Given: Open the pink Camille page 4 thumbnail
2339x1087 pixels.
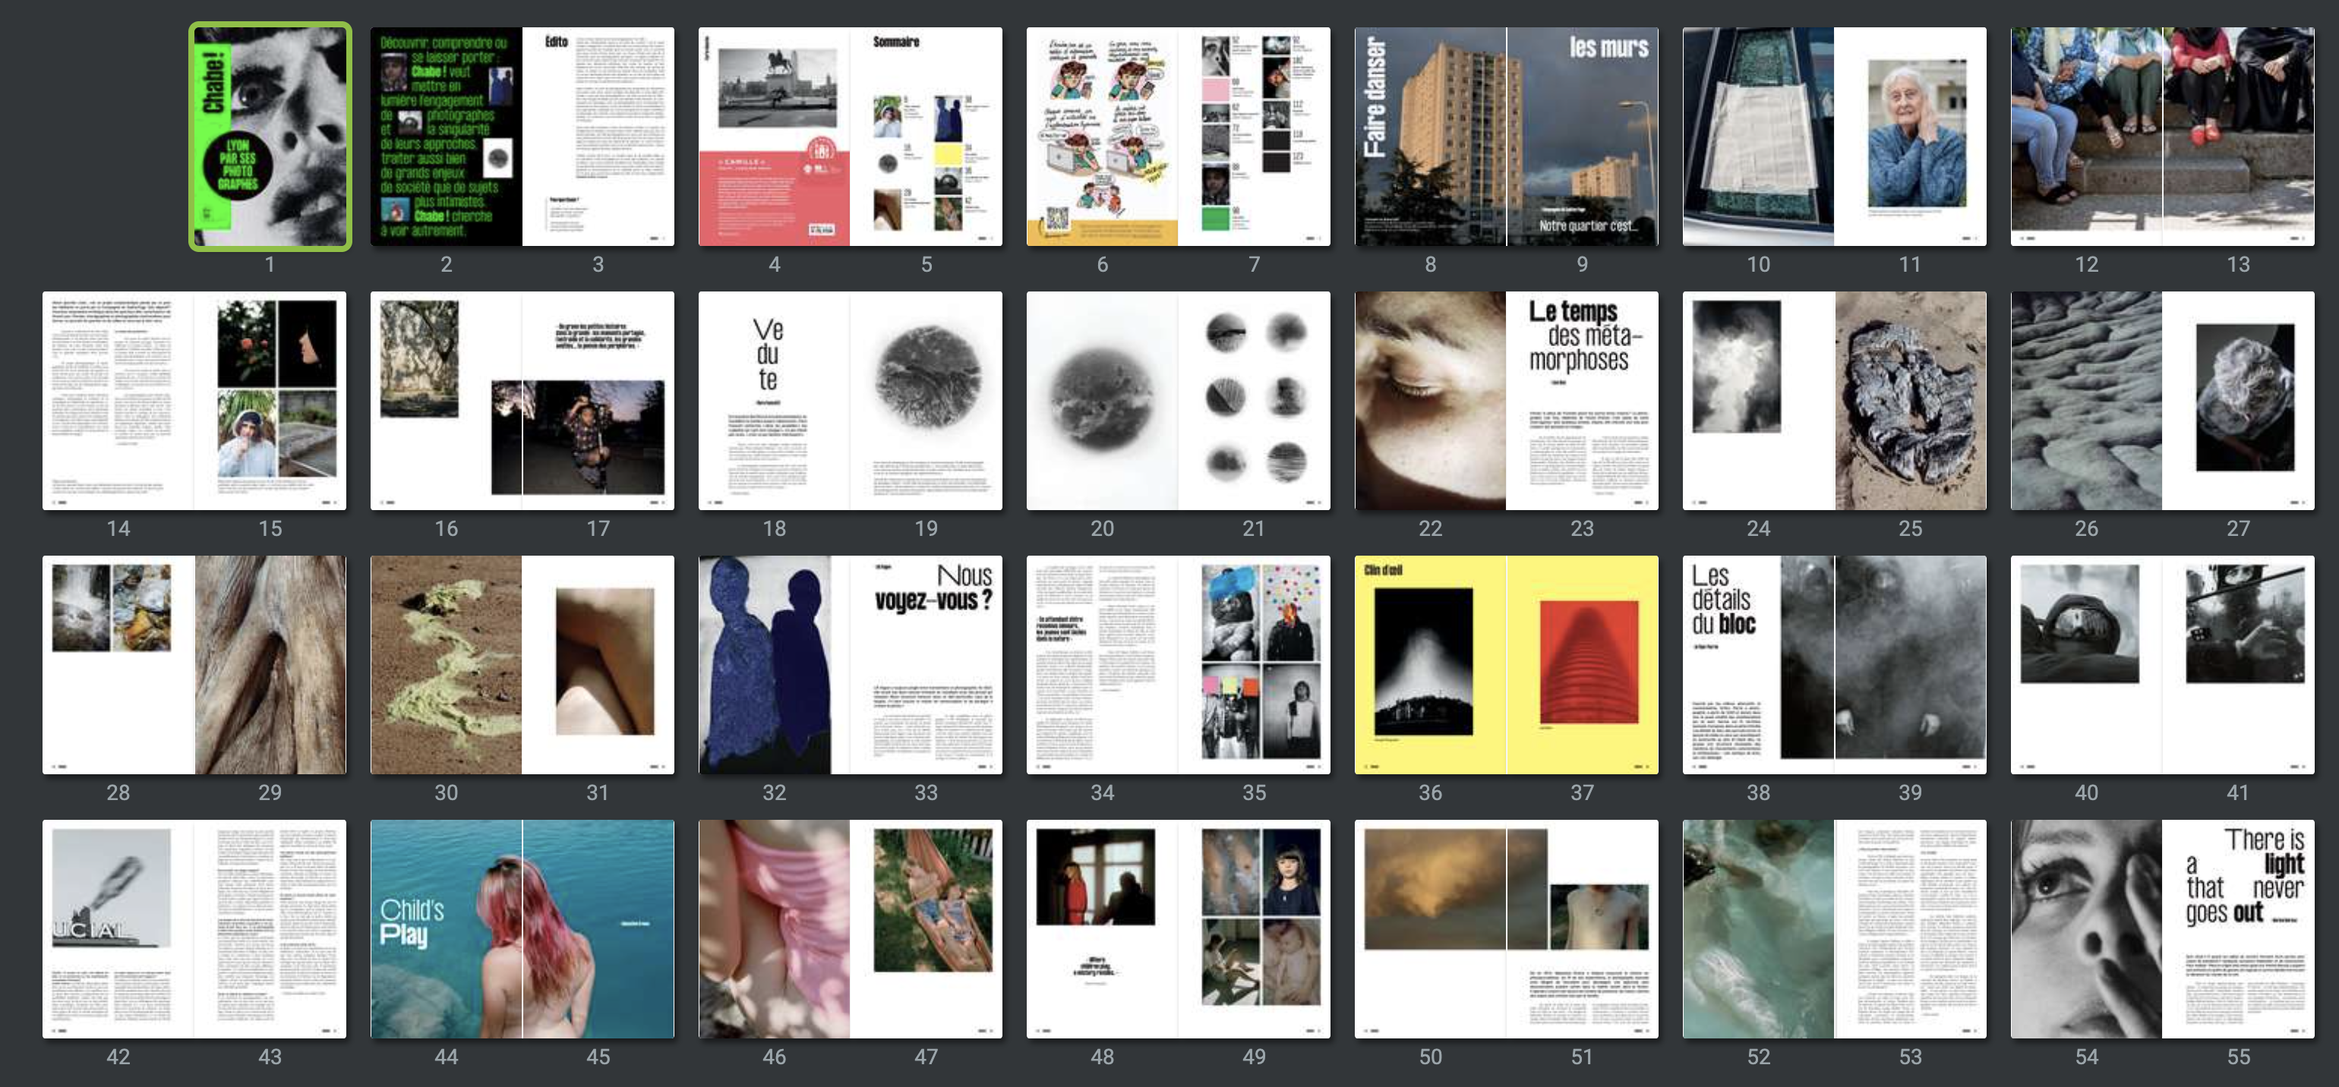Looking at the screenshot, I should [774, 136].
